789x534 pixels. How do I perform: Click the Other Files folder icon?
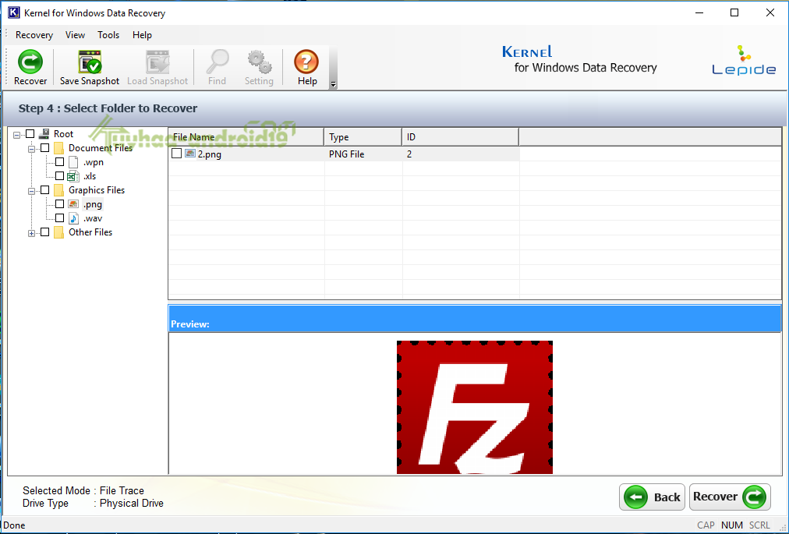[59, 232]
